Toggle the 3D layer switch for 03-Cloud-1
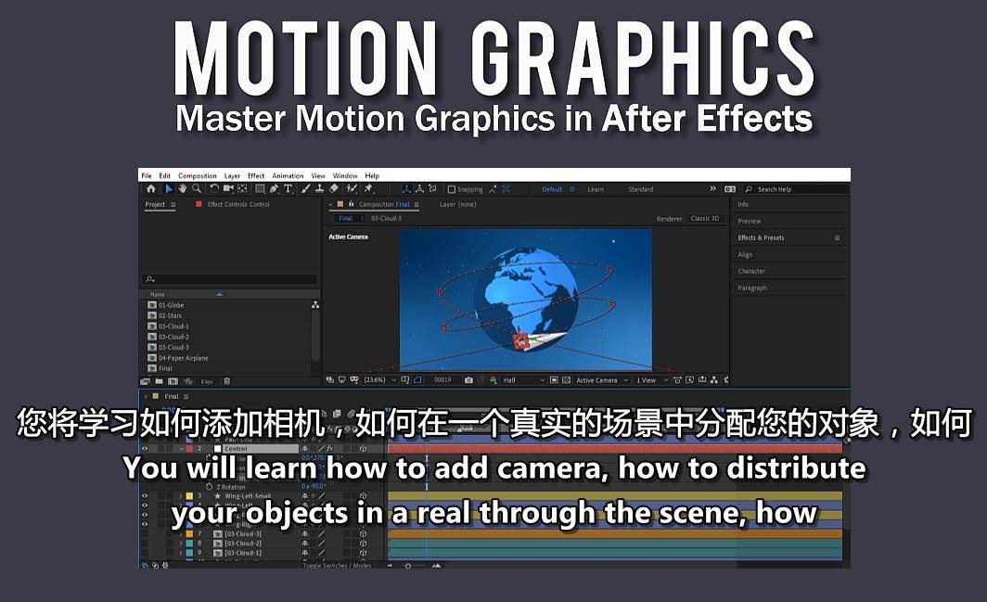987x602 pixels. [364, 553]
